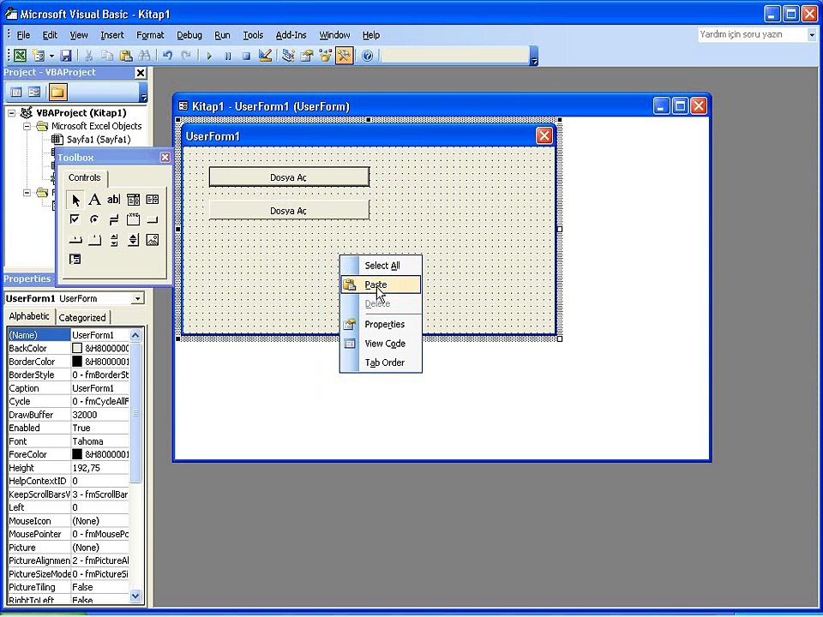
Task: Open the UserForm1 object dropdown in Properties
Action: point(137,298)
